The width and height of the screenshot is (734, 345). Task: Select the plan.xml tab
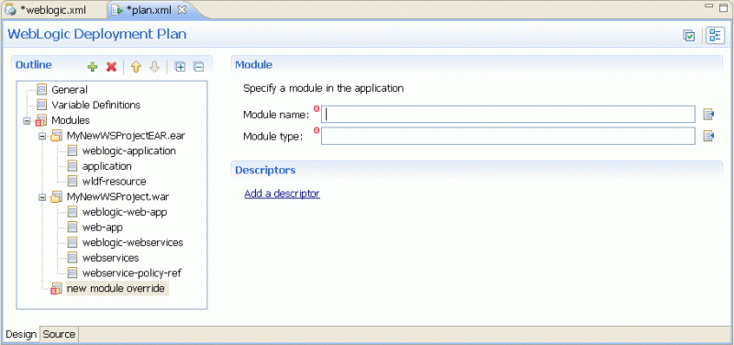point(150,10)
